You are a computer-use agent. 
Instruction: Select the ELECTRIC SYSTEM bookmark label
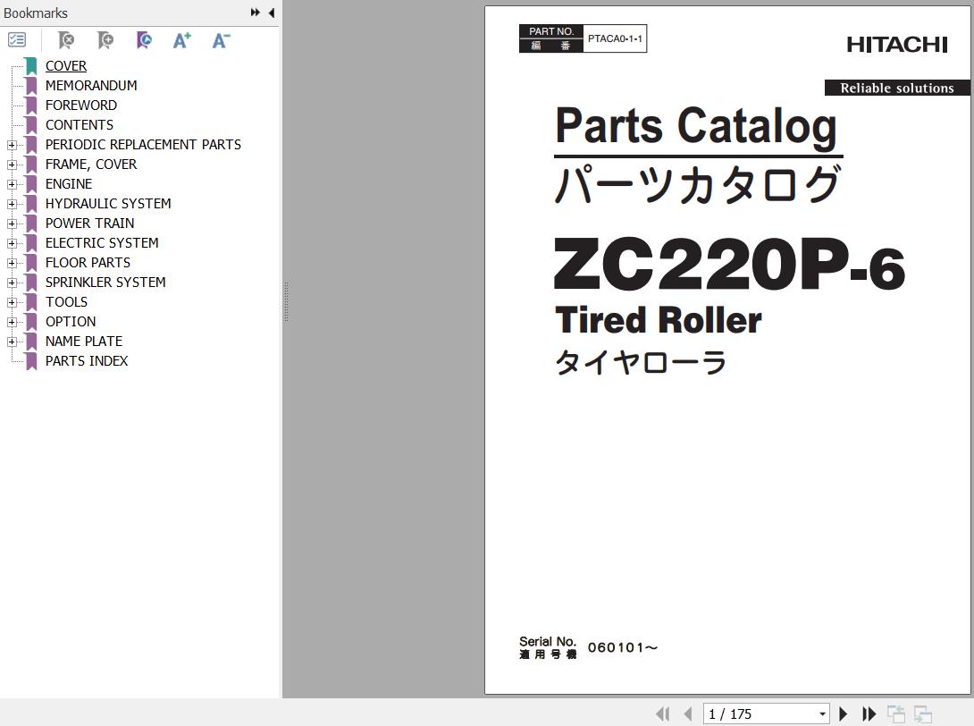pyautogui.click(x=102, y=243)
